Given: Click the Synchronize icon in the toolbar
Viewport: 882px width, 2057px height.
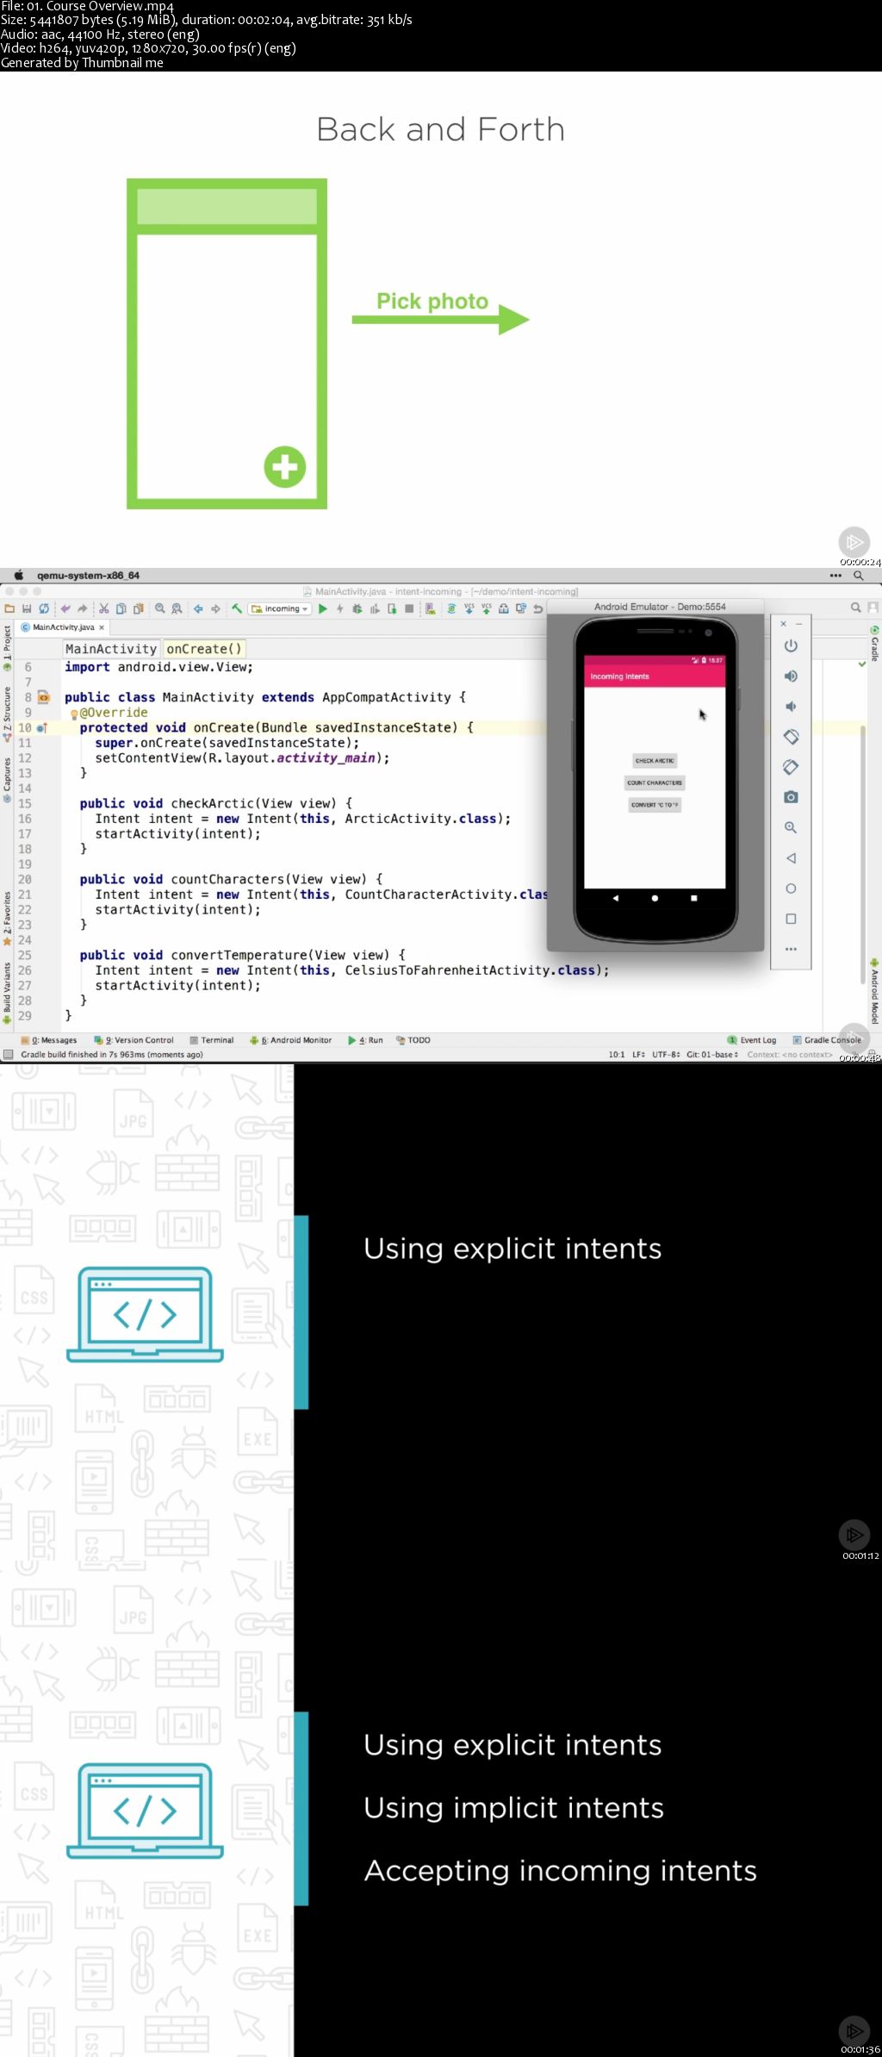Looking at the screenshot, I should [x=44, y=608].
